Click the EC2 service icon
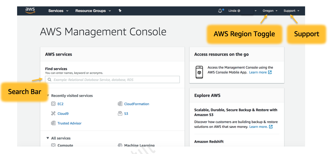Image resolution: width=331 pixels, height=154 pixels. tap(53, 104)
